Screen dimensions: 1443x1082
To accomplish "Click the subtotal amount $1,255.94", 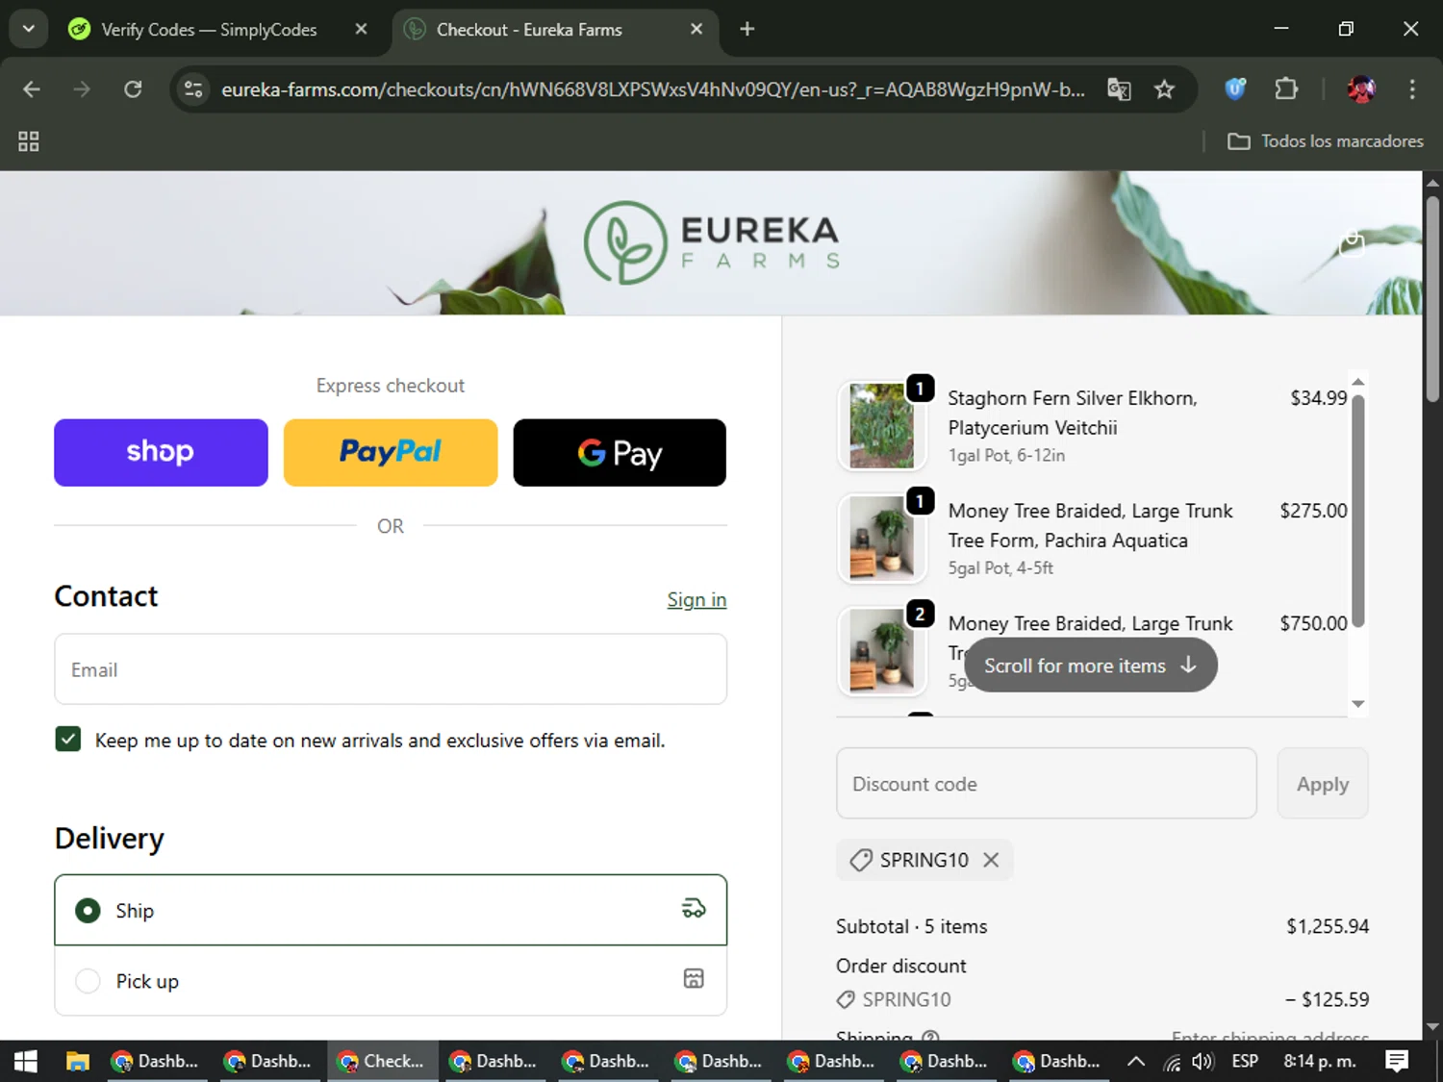I will 1328,926.
